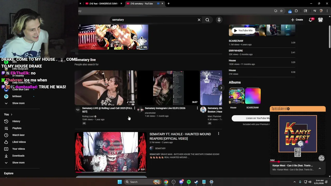This screenshot has width=331, height=186.
Task: Switch to the sematary - YouTube tab
Action: click(x=142, y=4)
